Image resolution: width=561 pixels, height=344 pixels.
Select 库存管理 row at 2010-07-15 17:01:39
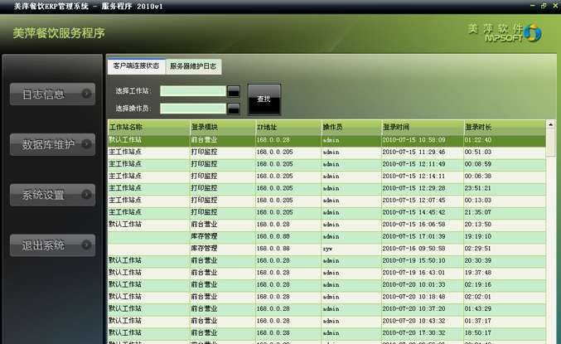pyautogui.click(x=326, y=236)
